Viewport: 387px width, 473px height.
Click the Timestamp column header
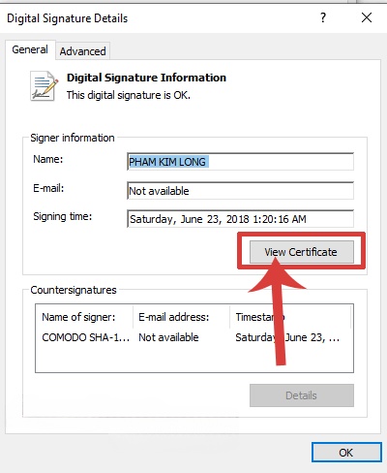coord(290,317)
